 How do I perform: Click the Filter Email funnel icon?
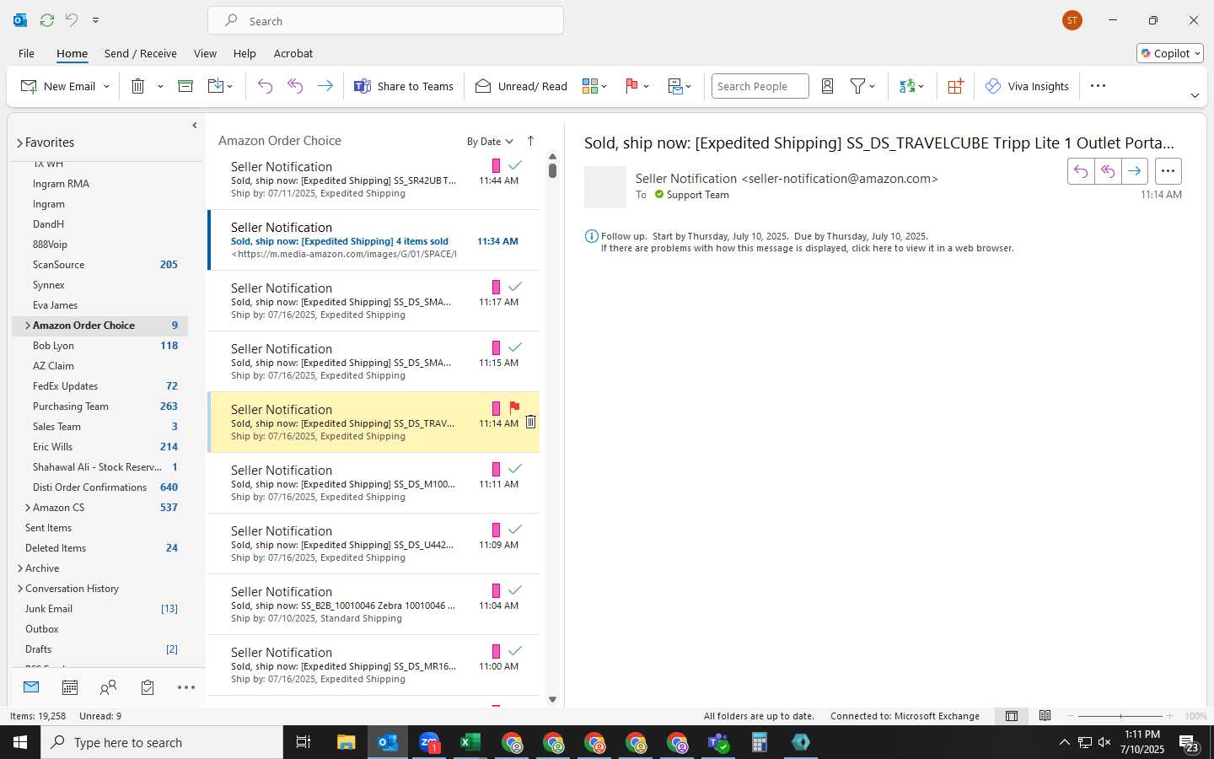pyautogui.click(x=857, y=86)
